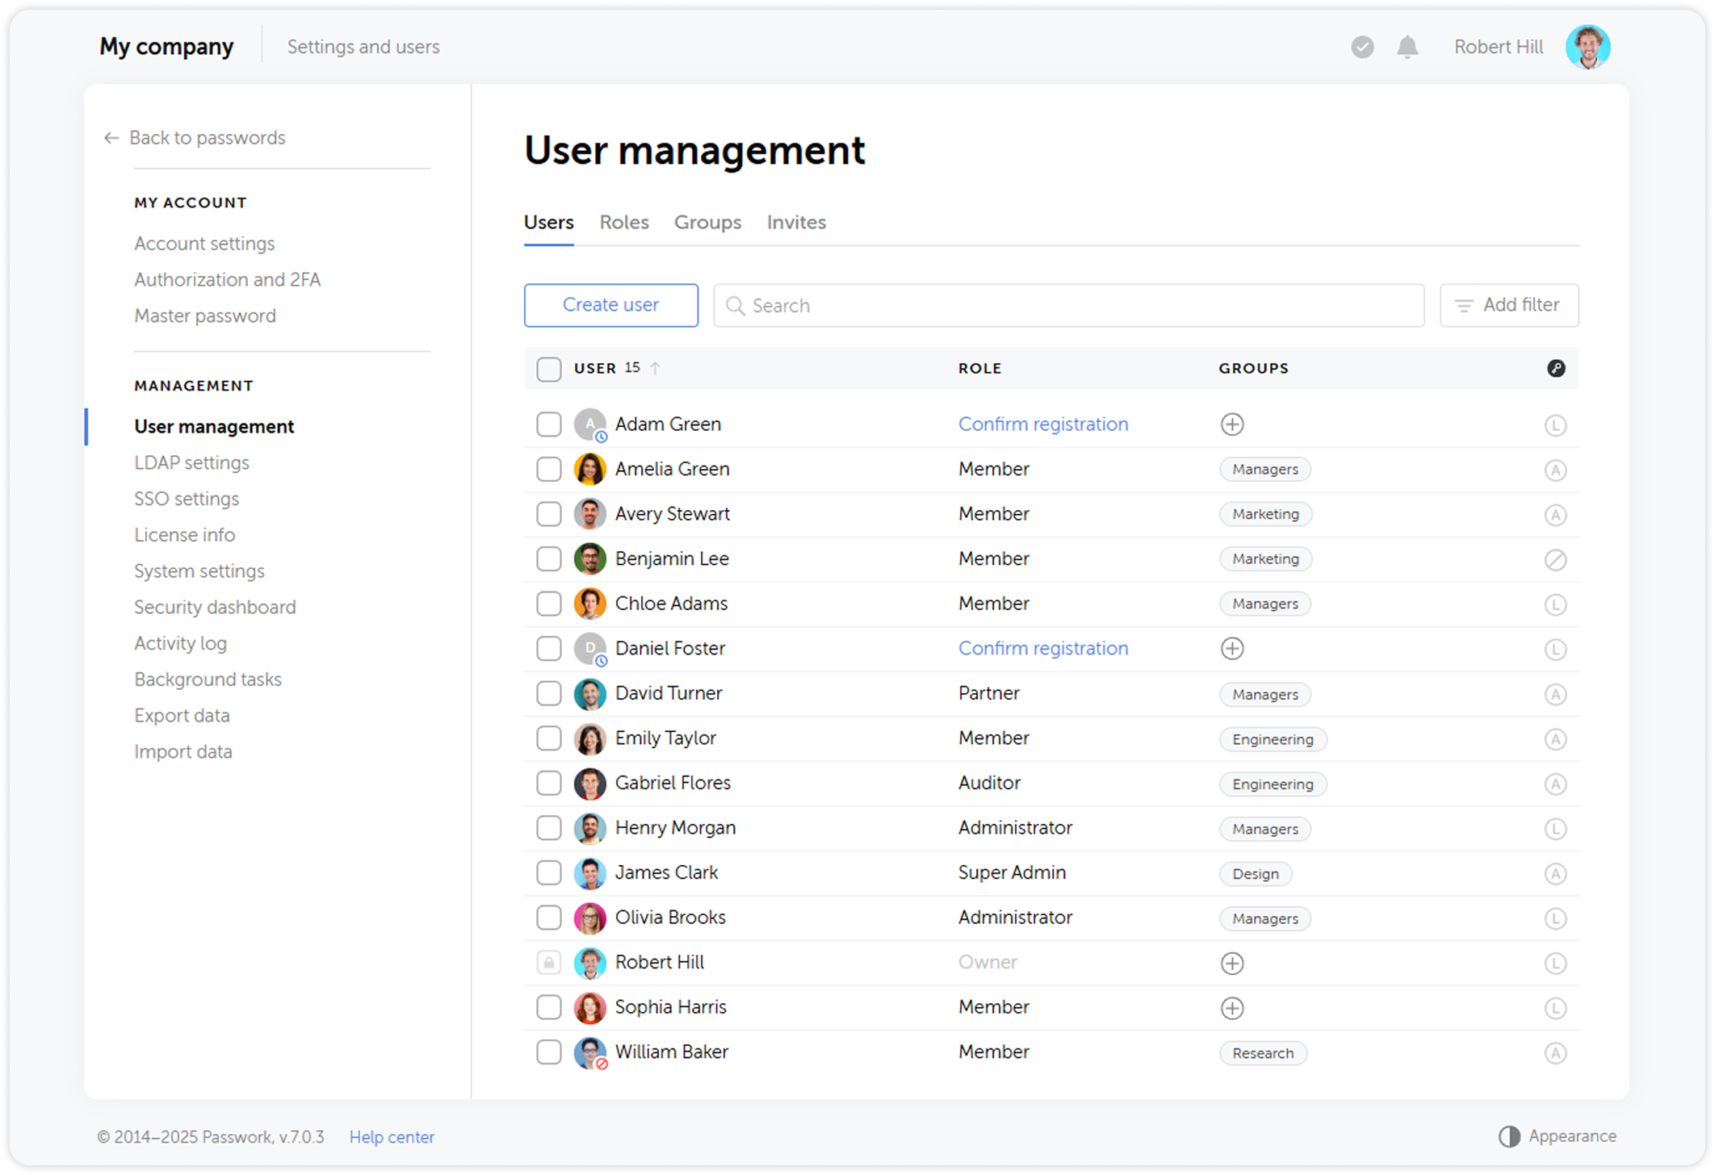Screen dimensions: 1715x1175
Task: Open David Turner's Partner role dropdown
Action: [988, 693]
